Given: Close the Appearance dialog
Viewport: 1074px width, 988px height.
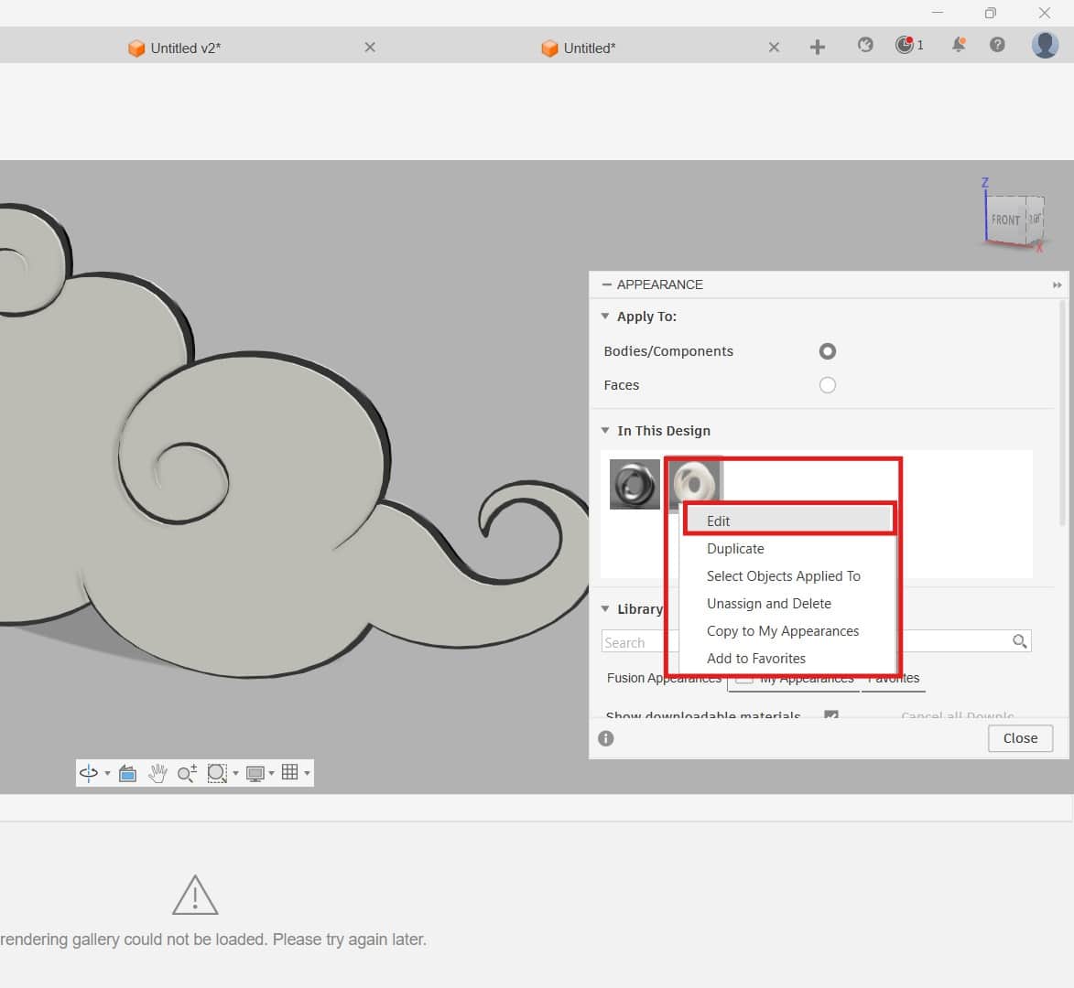Looking at the screenshot, I should 1020,738.
